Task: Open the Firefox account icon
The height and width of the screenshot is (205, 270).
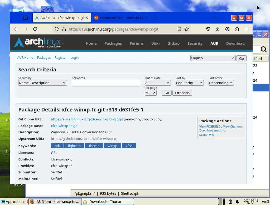Action: click(227, 29)
